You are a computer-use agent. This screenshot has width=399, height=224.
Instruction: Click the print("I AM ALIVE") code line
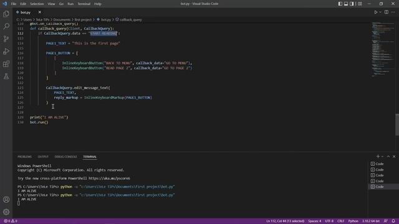point(49,118)
